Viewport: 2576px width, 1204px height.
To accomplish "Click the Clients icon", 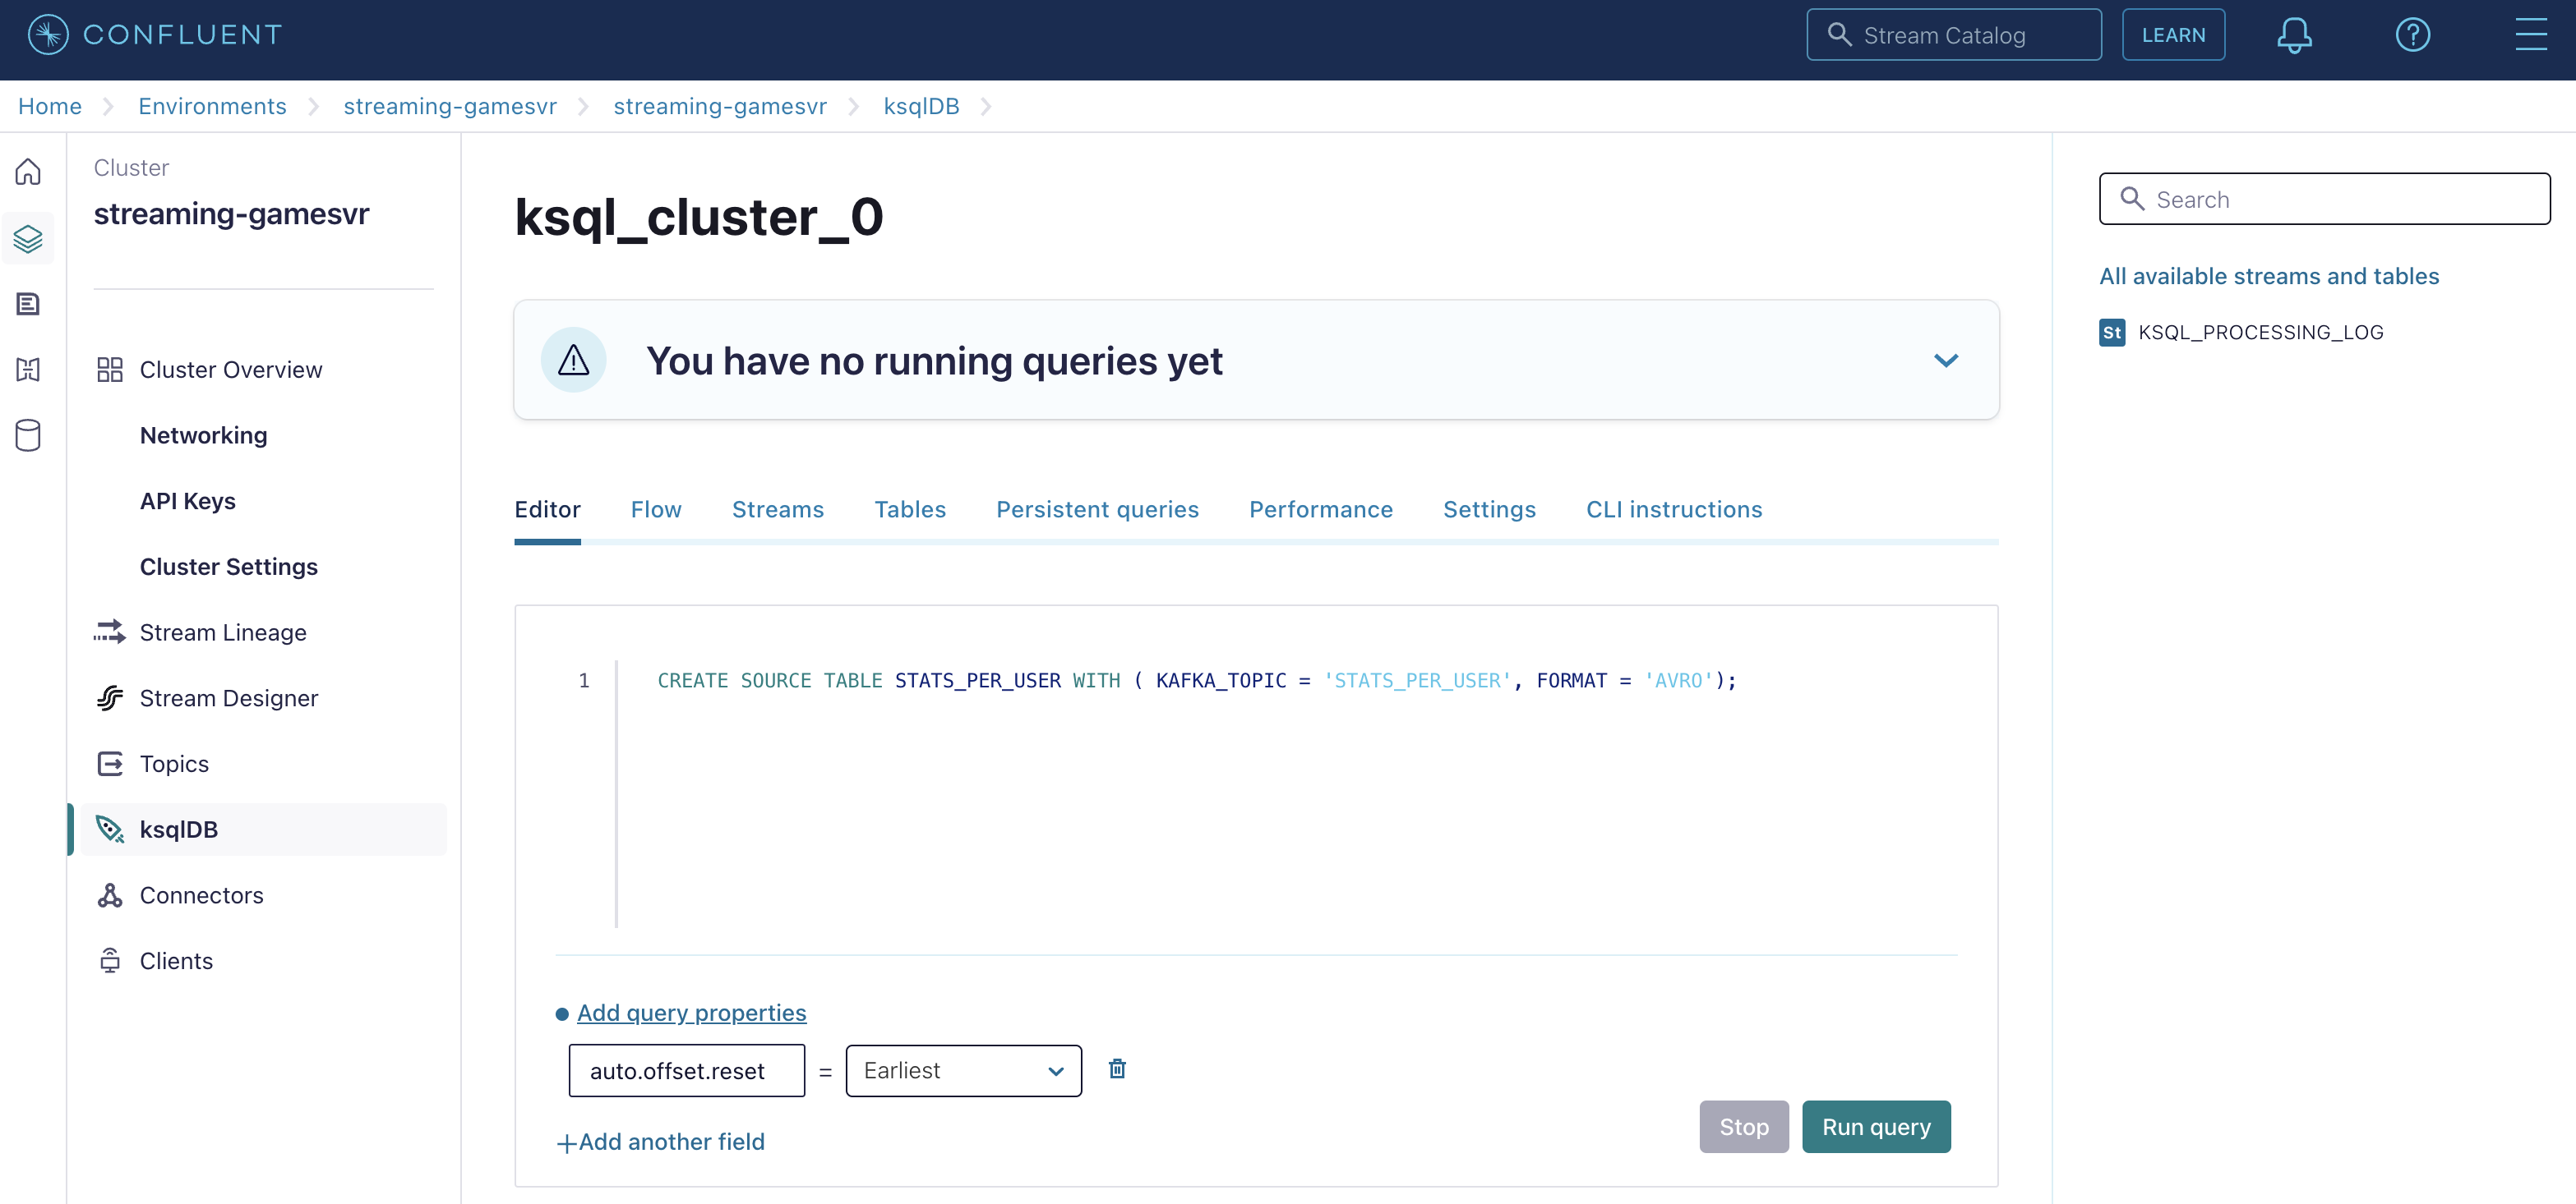I will 110,960.
